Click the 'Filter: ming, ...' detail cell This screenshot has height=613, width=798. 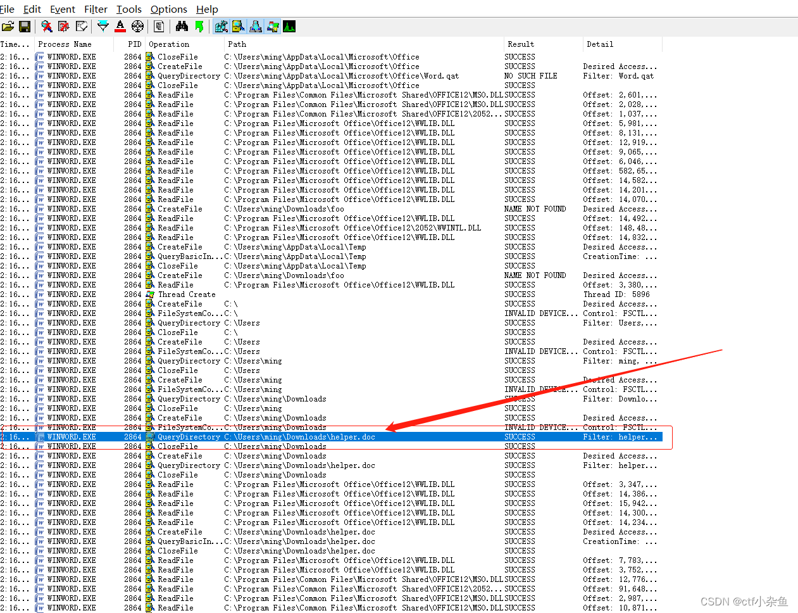(620, 361)
